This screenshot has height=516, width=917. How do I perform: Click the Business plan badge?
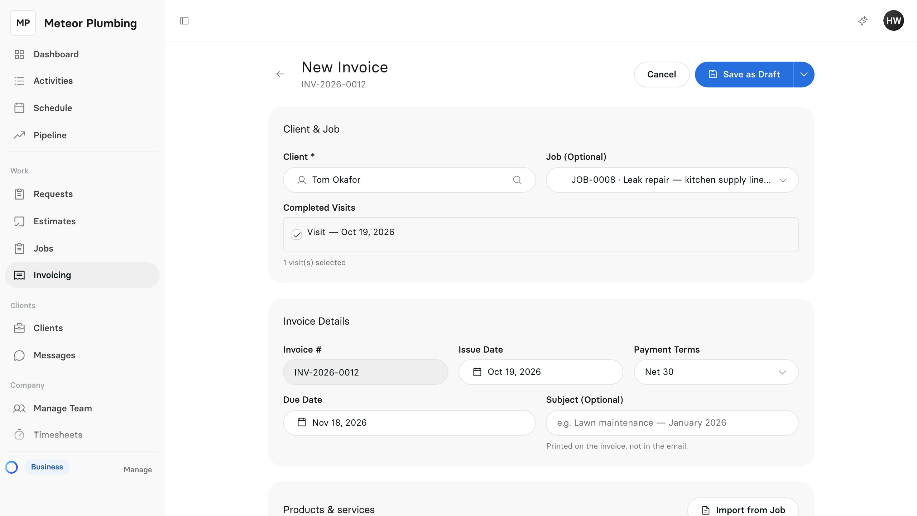[47, 467]
